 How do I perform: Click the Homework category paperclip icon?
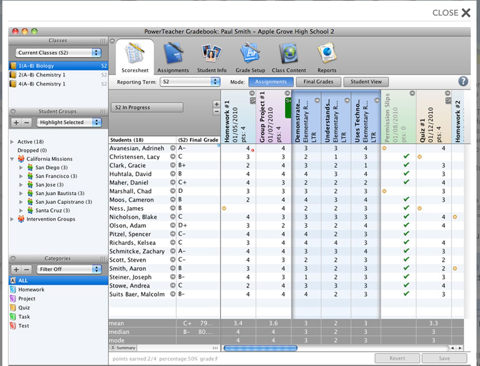tap(13, 289)
